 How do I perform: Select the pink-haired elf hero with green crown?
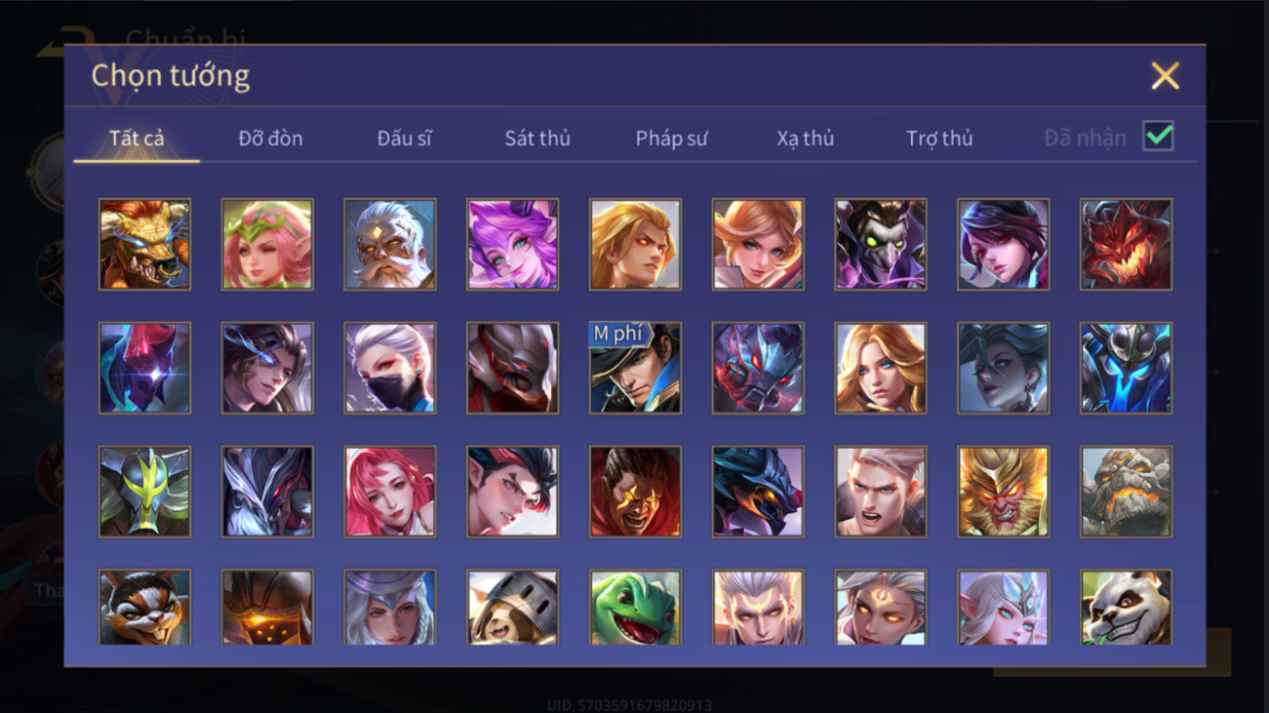pos(267,244)
